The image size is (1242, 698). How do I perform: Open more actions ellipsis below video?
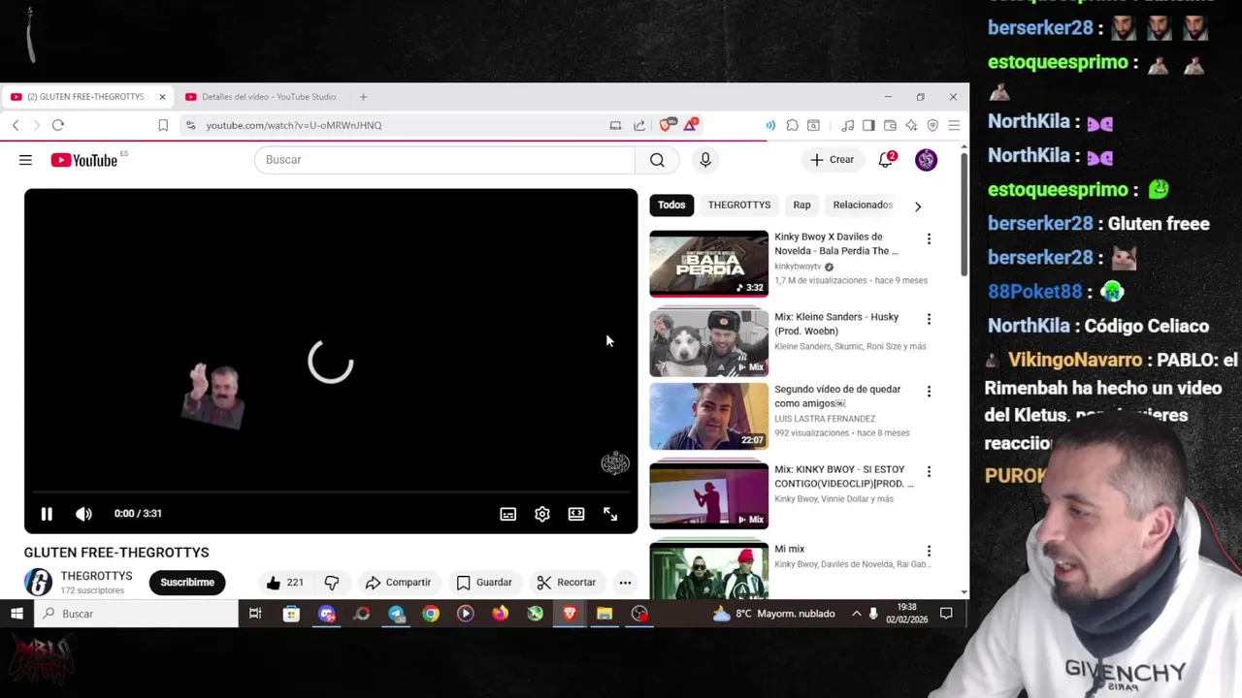click(x=625, y=583)
